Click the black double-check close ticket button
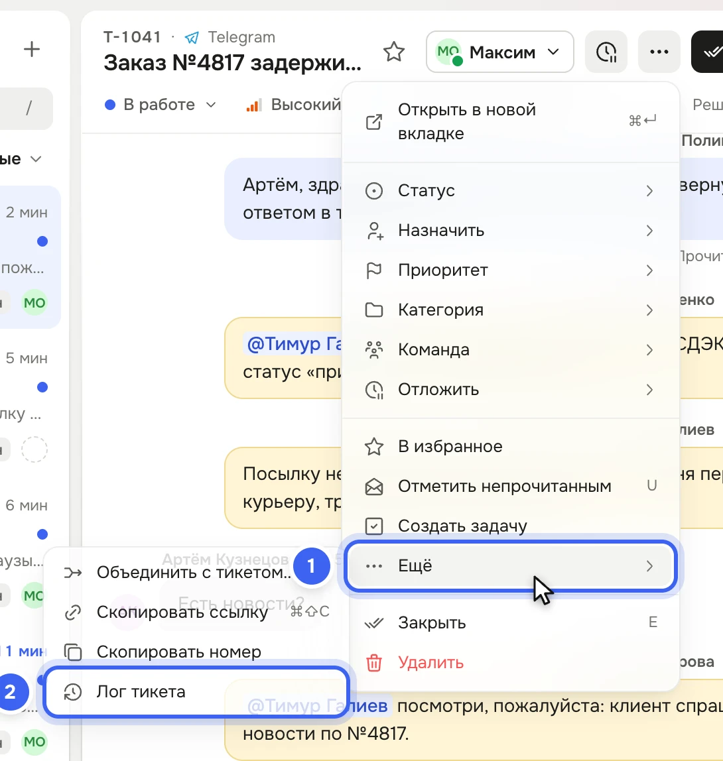This screenshot has width=723, height=761. click(708, 52)
